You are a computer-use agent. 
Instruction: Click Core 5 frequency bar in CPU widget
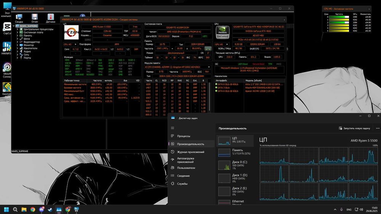[x=339, y=31]
